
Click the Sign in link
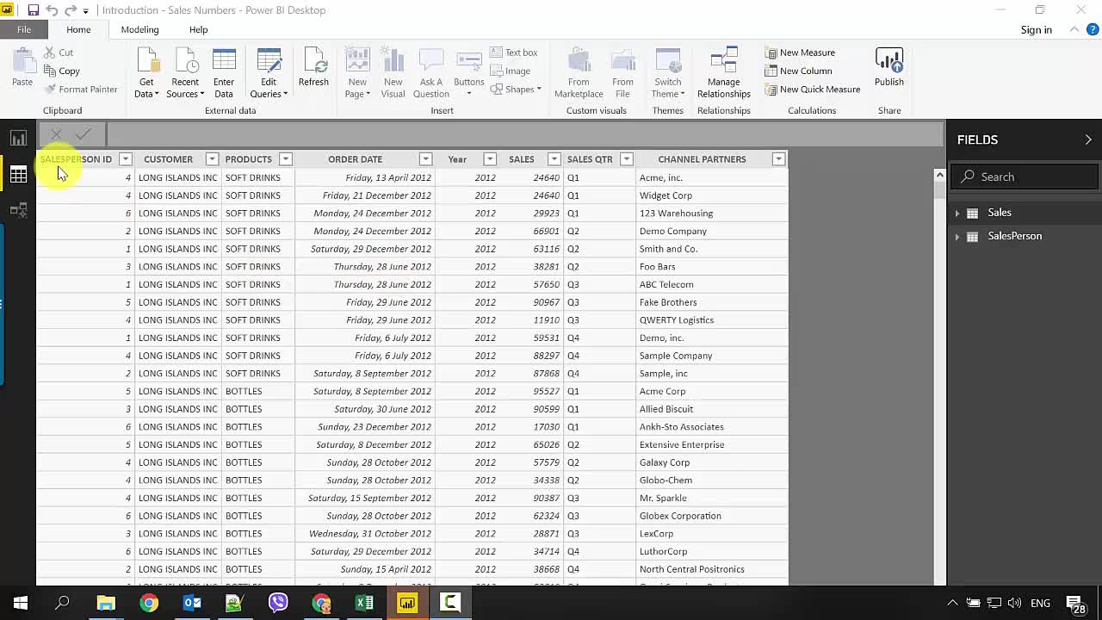pos(1036,29)
